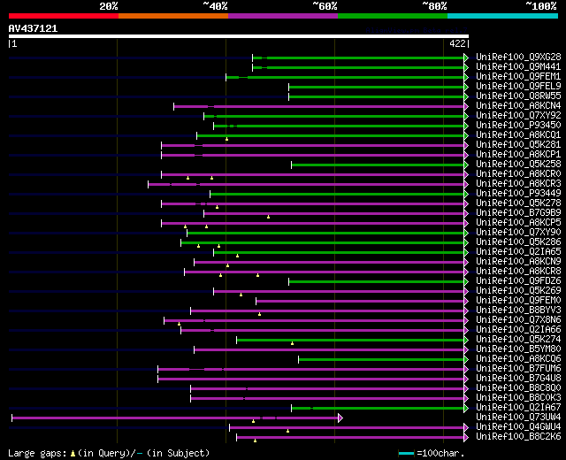Open the UniRef100_Q7XY92 hit label
This screenshot has width=566, height=460.
click(518, 116)
